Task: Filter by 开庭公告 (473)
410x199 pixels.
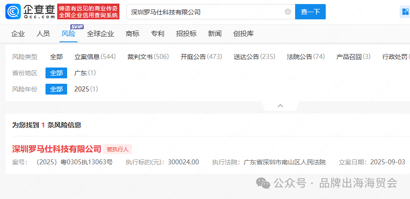Action: (x=201, y=57)
